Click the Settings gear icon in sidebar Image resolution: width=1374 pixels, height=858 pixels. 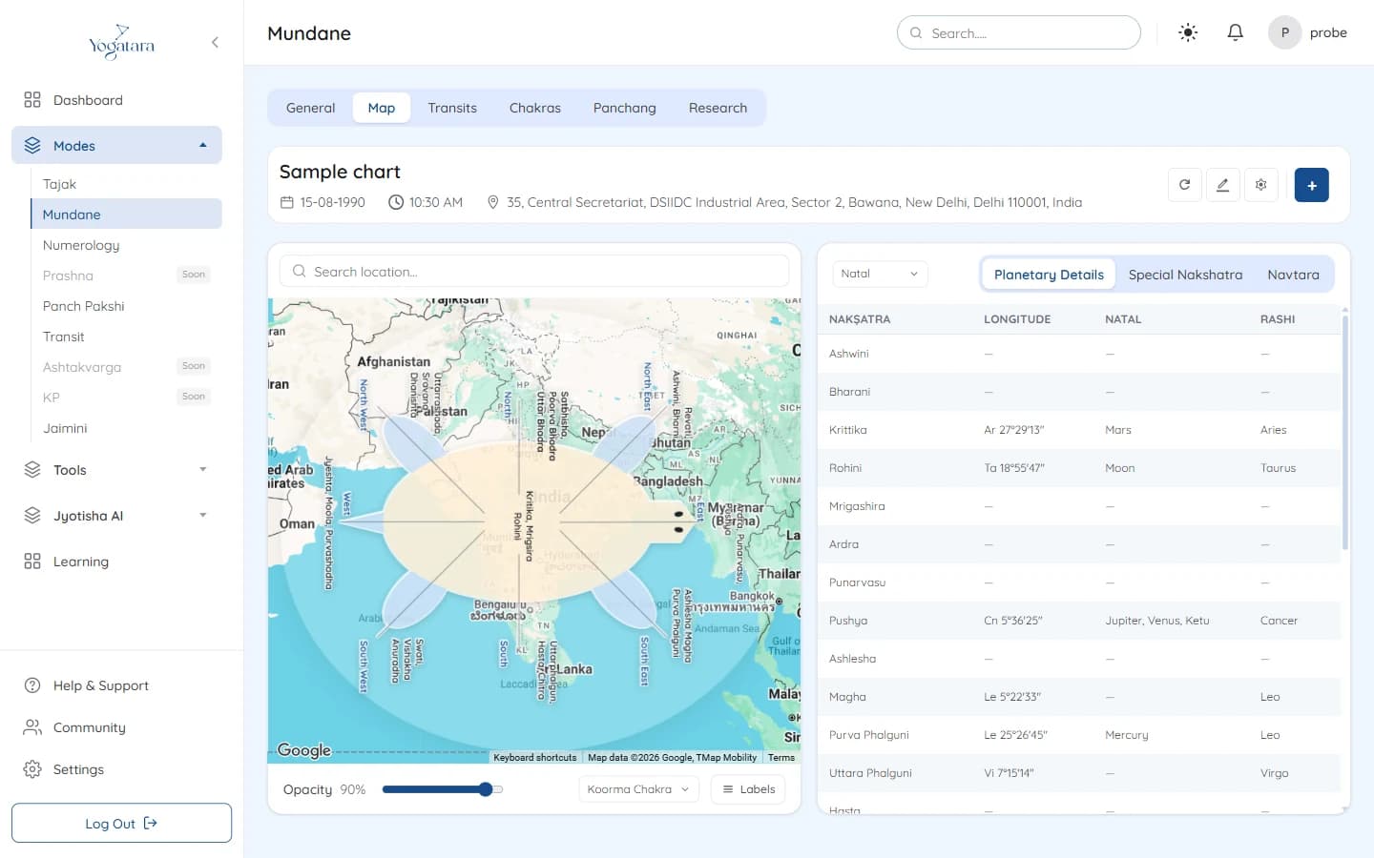click(x=32, y=769)
